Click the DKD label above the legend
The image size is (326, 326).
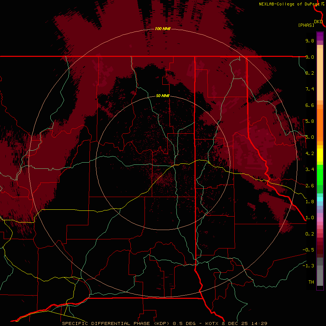(x=318, y=22)
